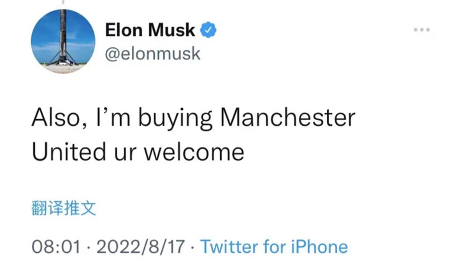
Task: Click the 翻译推文 translate tweet link
Action: point(64,208)
